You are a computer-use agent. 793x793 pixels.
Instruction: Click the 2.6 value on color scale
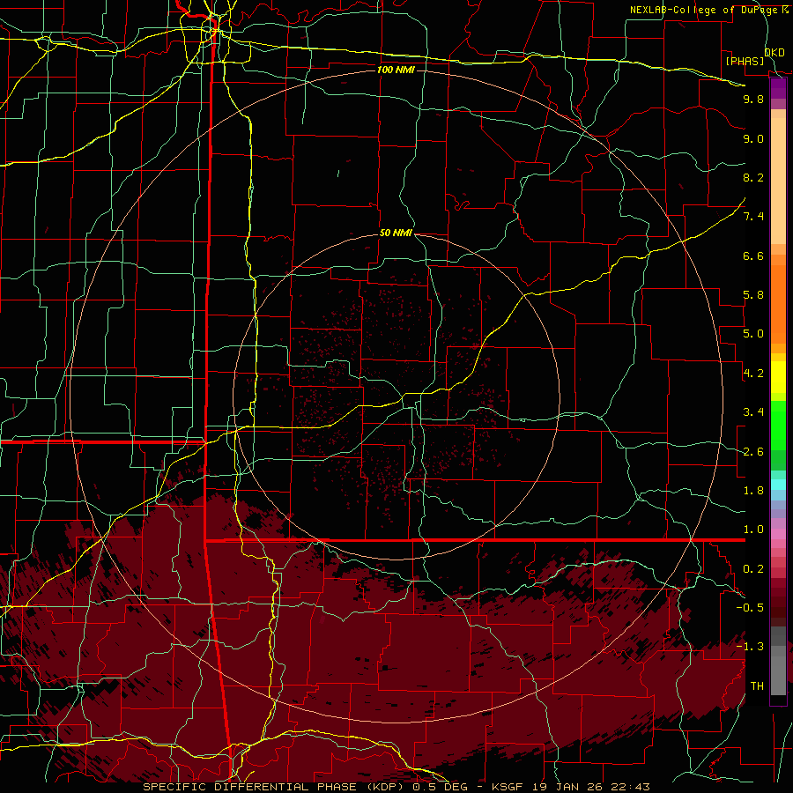click(x=753, y=452)
